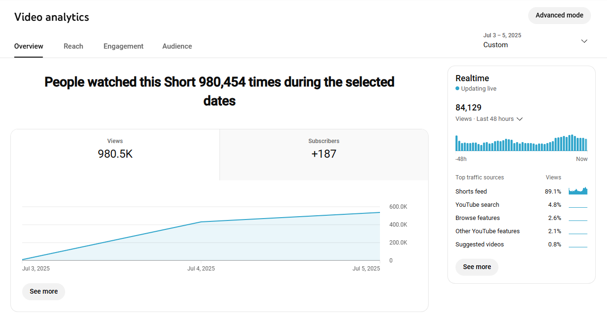The height and width of the screenshot is (321, 607).
Task: Choose the Browse features traffic source
Action: click(x=478, y=218)
